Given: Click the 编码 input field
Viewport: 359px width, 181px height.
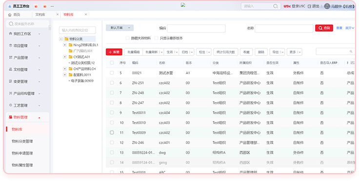Looking at the screenshot, I should (196, 28).
